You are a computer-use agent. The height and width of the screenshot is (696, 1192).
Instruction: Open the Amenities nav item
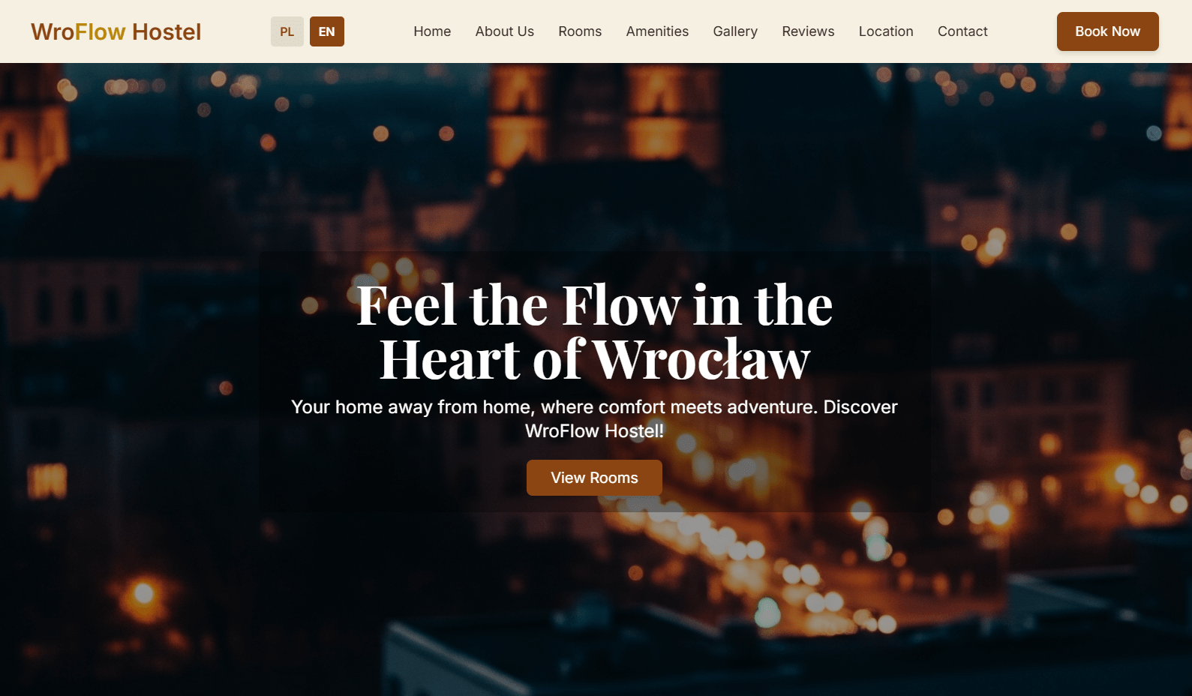(x=657, y=31)
